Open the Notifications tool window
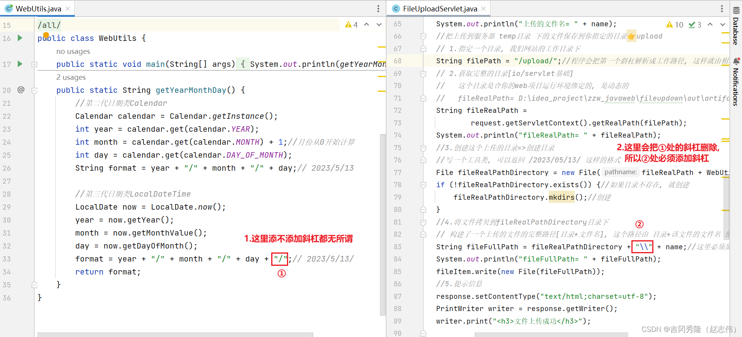 tap(736, 82)
